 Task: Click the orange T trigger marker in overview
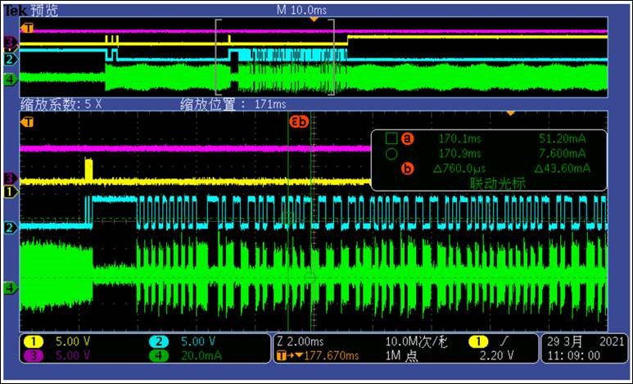[x=27, y=28]
